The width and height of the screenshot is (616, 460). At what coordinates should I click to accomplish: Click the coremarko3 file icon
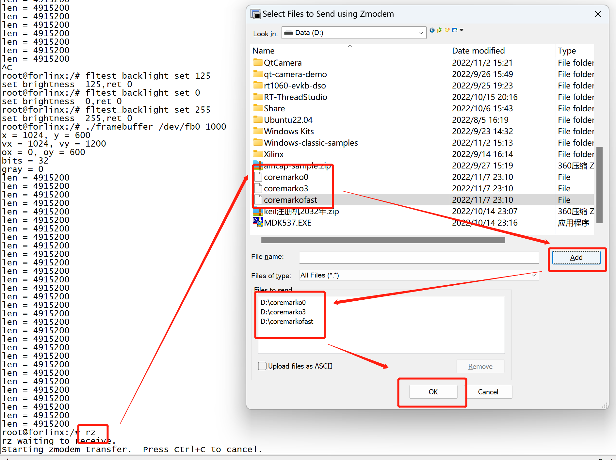[258, 188]
